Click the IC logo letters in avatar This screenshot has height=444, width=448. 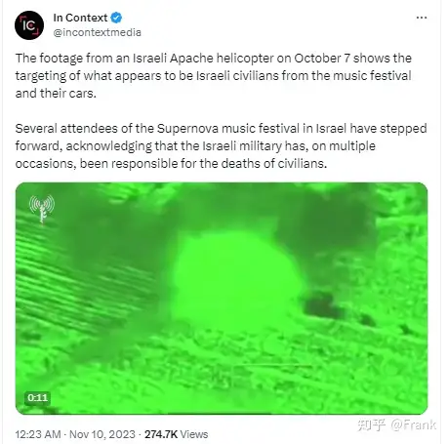(x=29, y=25)
